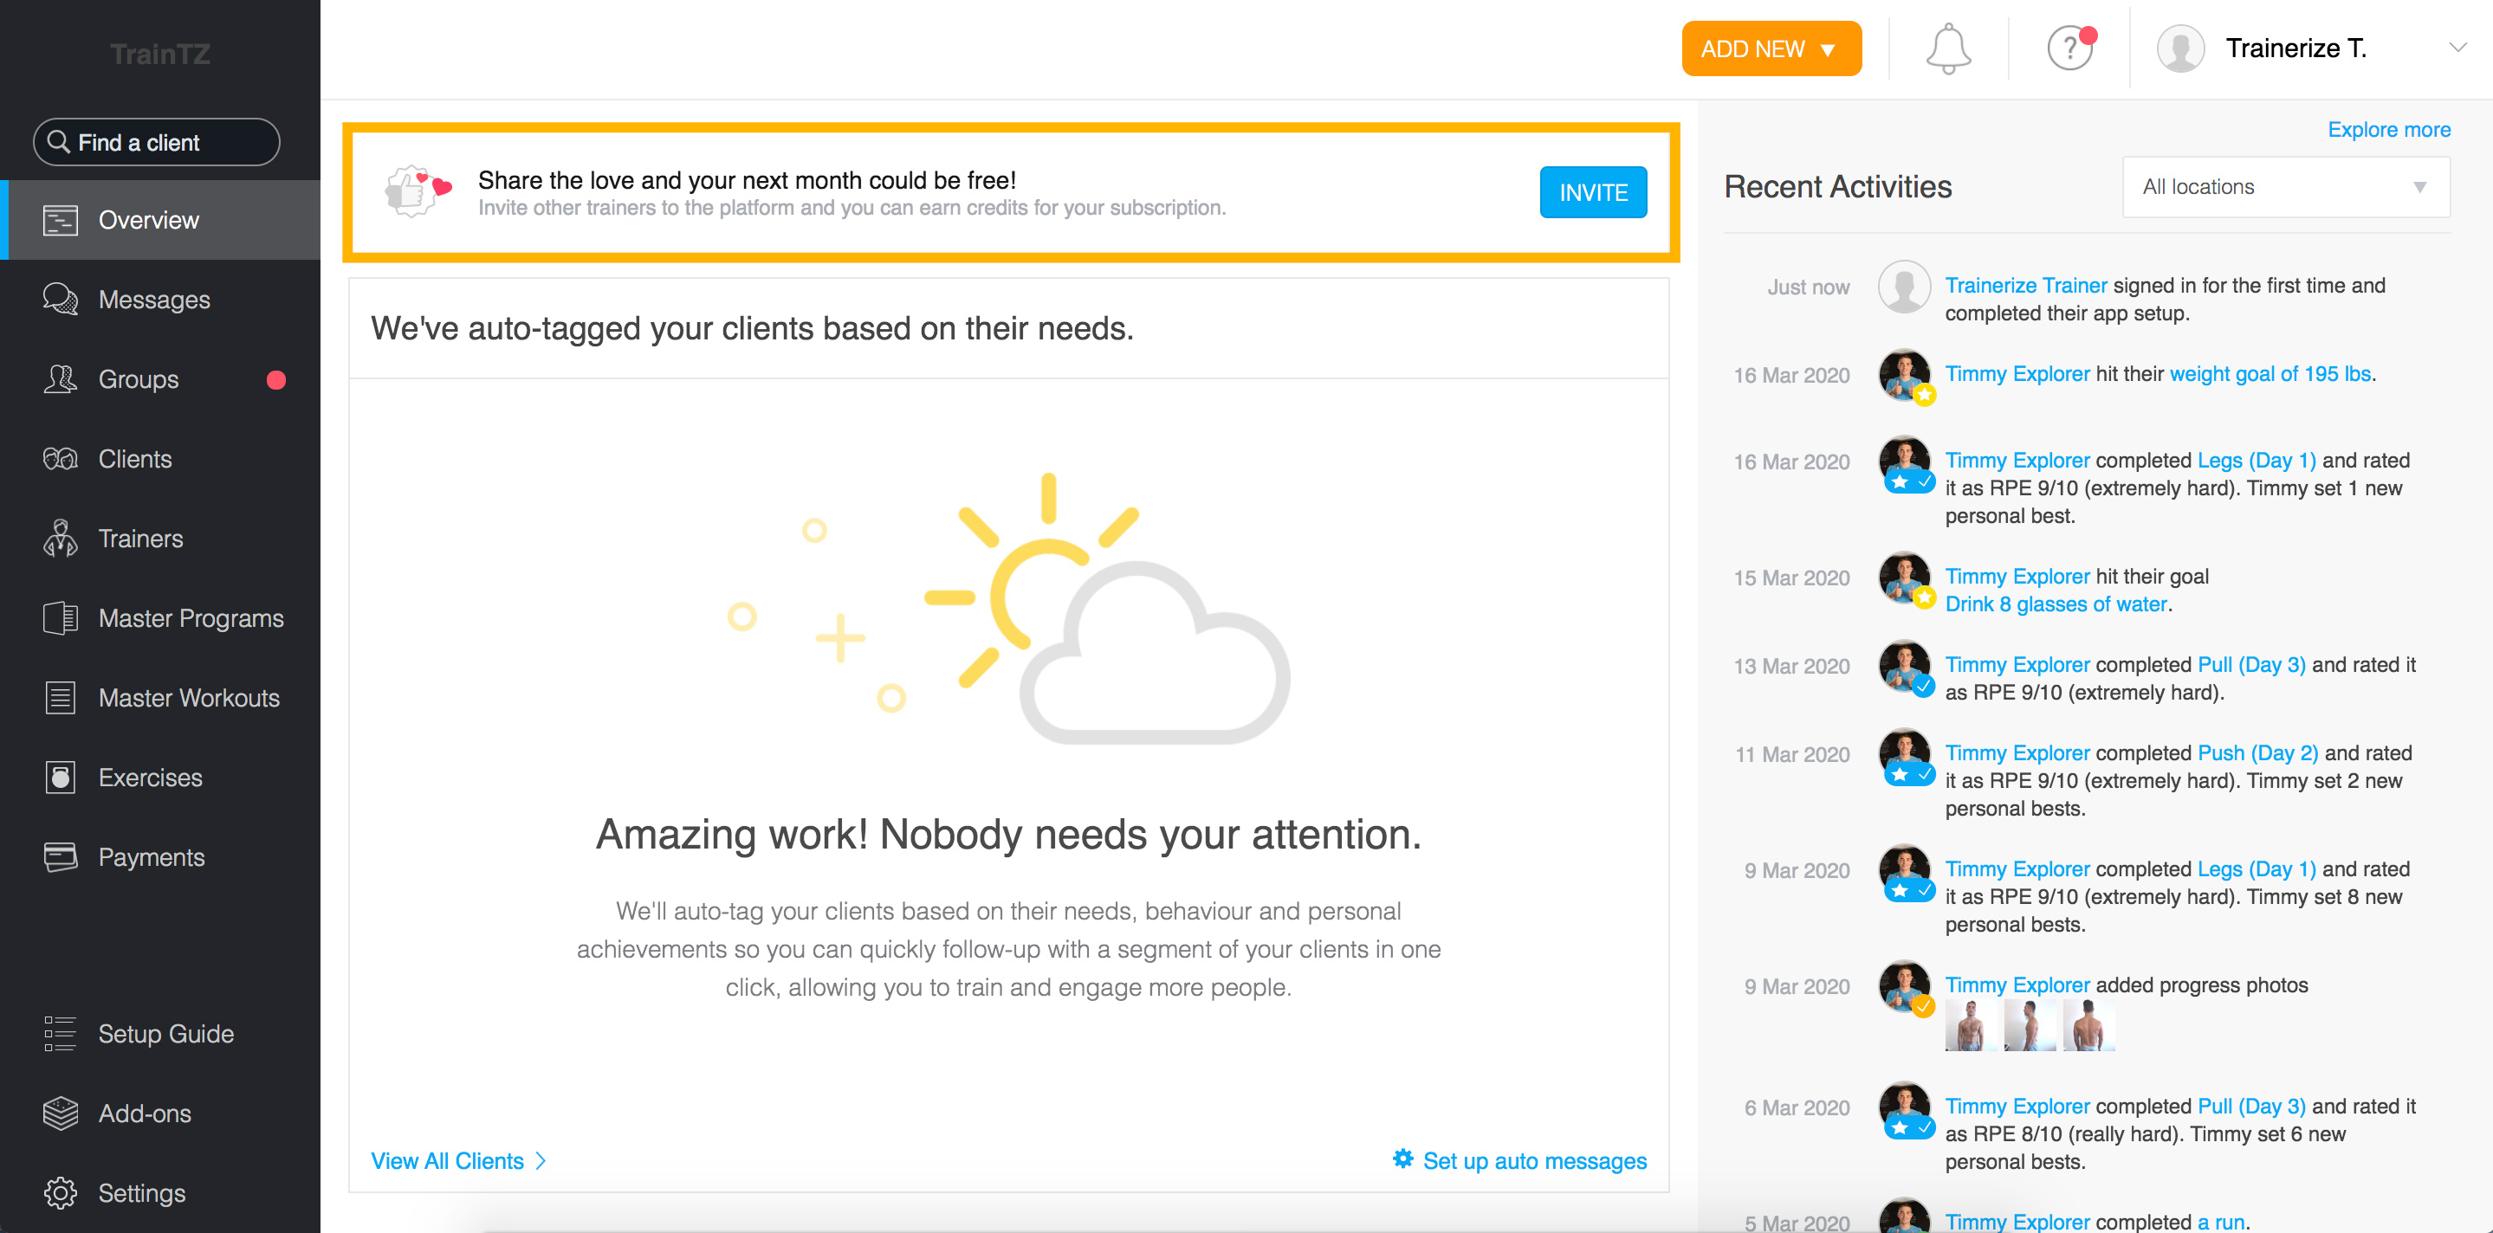2493x1233 pixels.
Task: Click the Find a client search field
Action: tap(155, 141)
